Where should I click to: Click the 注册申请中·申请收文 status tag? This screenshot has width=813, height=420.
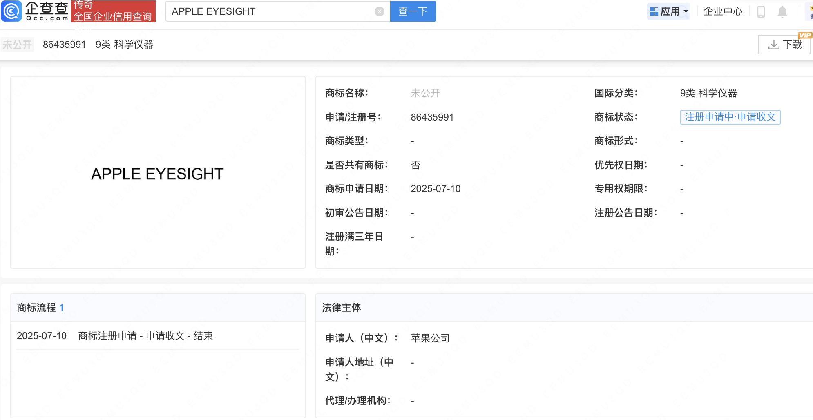pyautogui.click(x=730, y=117)
